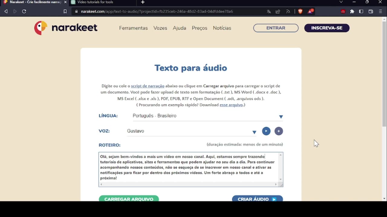Image resolution: width=387 pixels, height=217 pixels.
Task: Go to the Preços page
Action: point(200,28)
